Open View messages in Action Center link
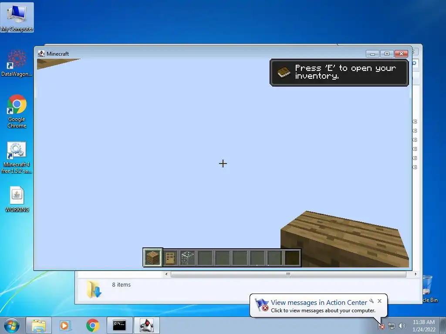The width and height of the screenshot is (446, 334). coord(319,303)
